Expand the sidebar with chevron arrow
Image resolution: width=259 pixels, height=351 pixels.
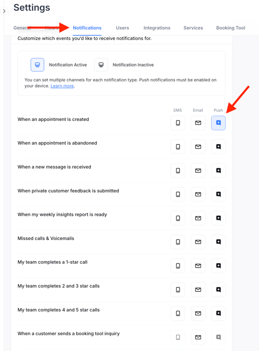coord(4,11)
